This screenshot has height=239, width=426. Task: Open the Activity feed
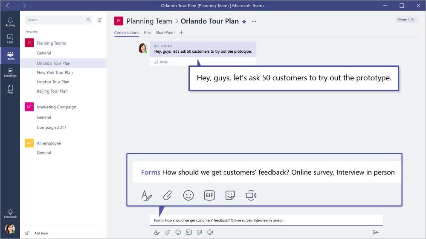point(10,22)
